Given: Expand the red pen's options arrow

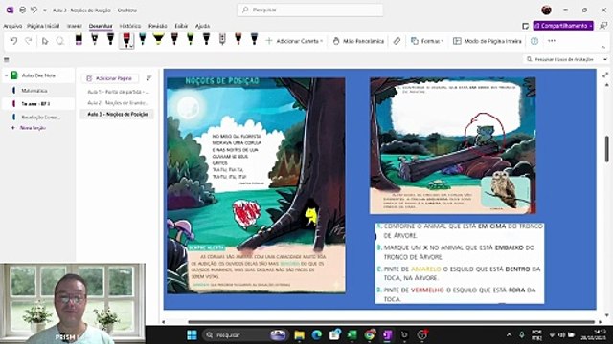Looking at the screenshot, I should pyautogui.click(x=130, y=45).
